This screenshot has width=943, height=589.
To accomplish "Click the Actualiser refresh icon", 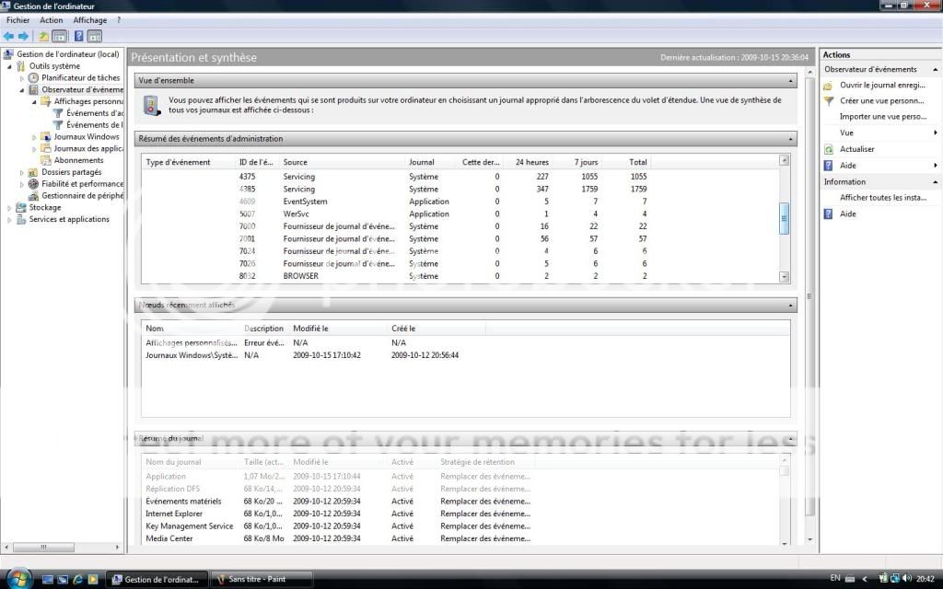I will 829,149.
